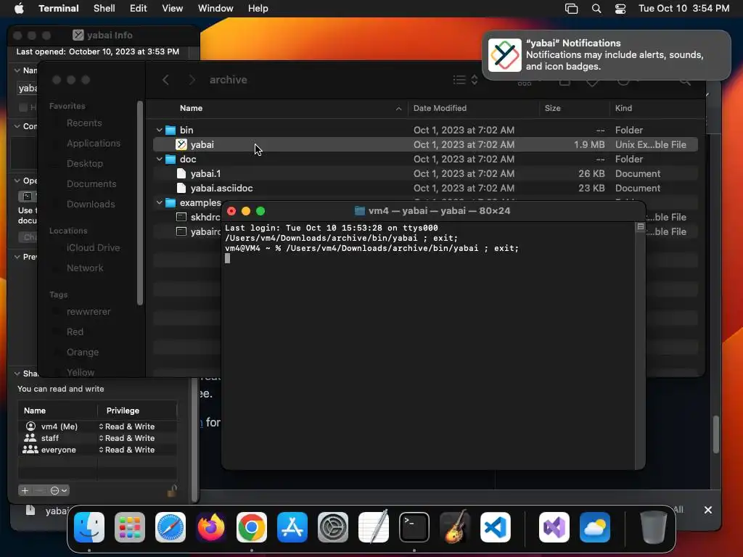
Task: Launch Safari from the Dock
Action: (x=171, y=527)
